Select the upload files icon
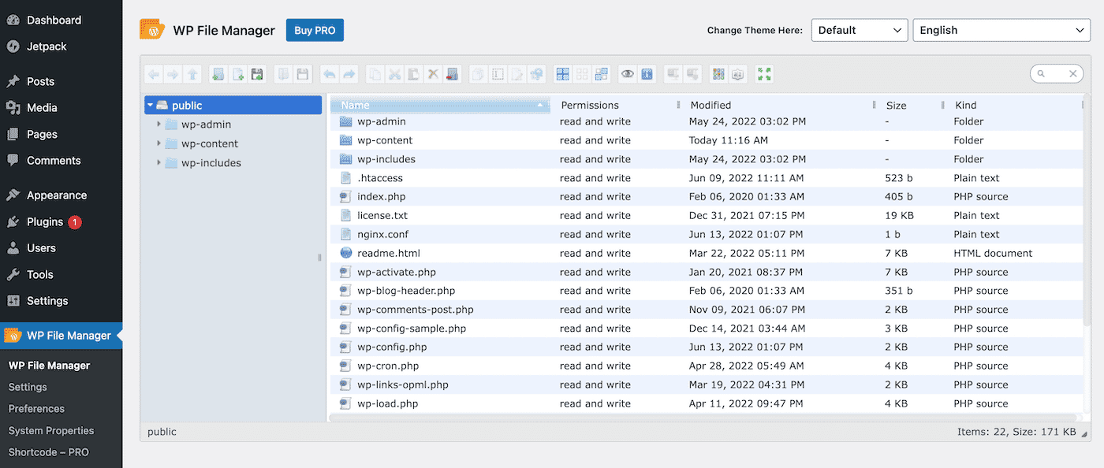The width and height of the screenshot is (1104, 468). pyautogui.click(x=257, y=73)
